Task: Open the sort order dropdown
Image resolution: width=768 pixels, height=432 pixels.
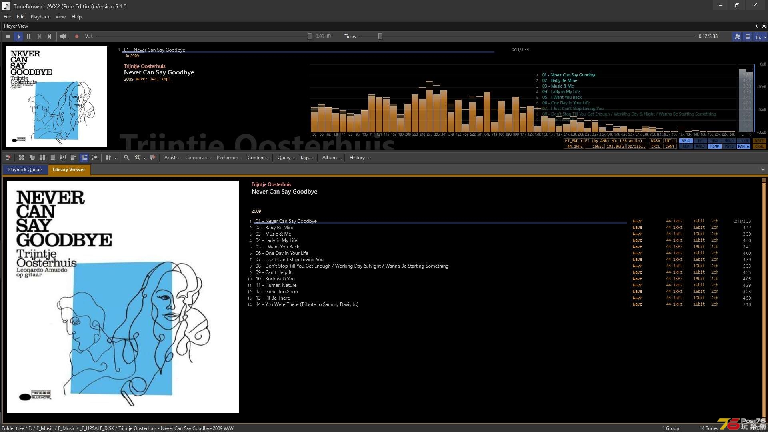Action: (x=111, y=158)
